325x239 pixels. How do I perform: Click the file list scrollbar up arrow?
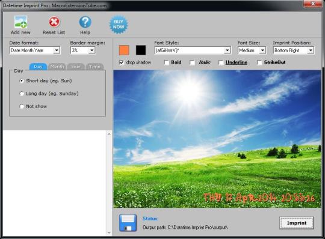coord(109,134)
